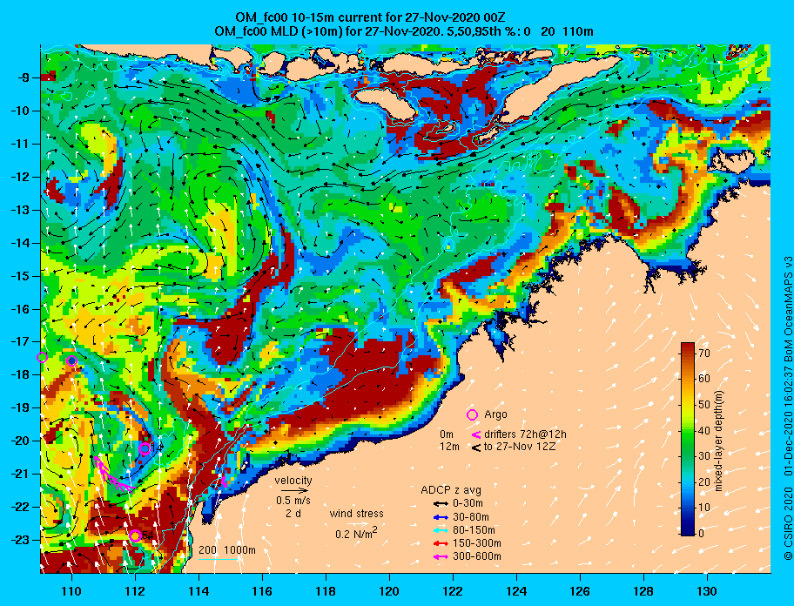This screenshot has width=794, height=606.
Task: Click the magenta drifters arrowhead legend symbol
Action: 476,434
